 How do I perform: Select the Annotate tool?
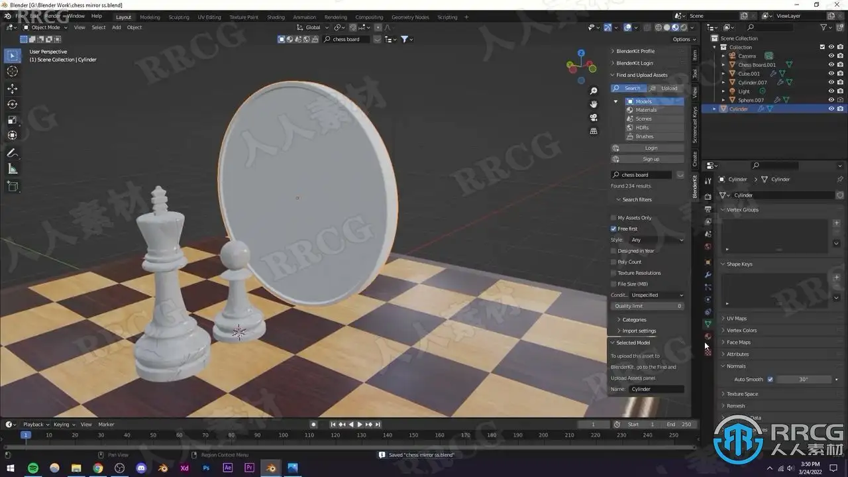point(13,153)
